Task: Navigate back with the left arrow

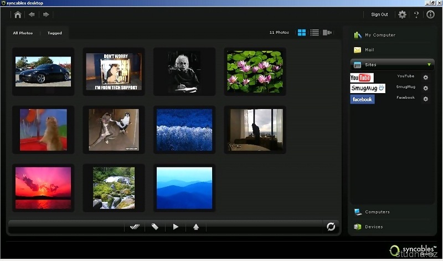Action: pyautogui.click(x=32, y=14)
